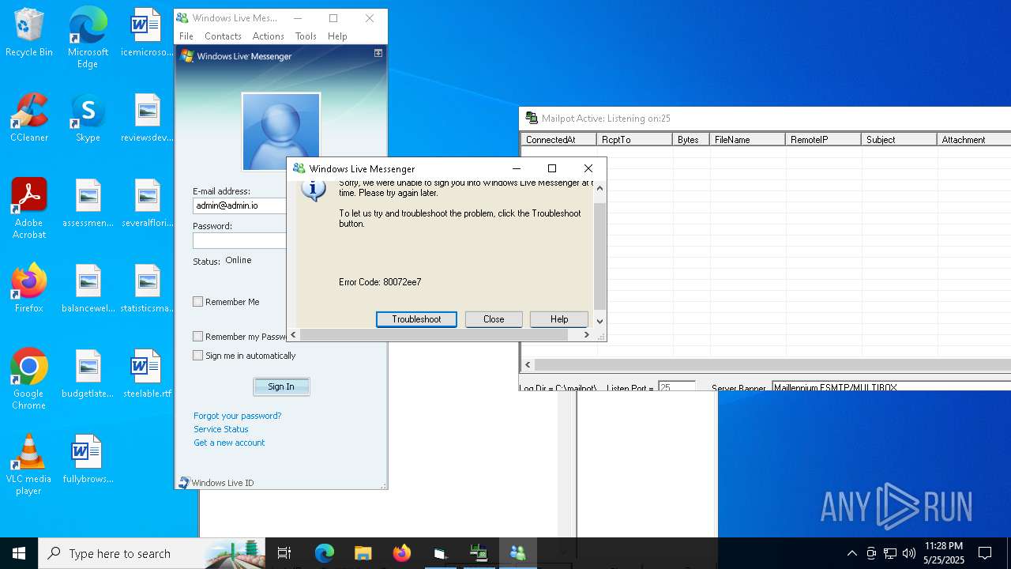Image resolution: width=1011 pixels, height=569 pixels.
Task: Open File Explorer from the taskbar
Action: point(363,553)
